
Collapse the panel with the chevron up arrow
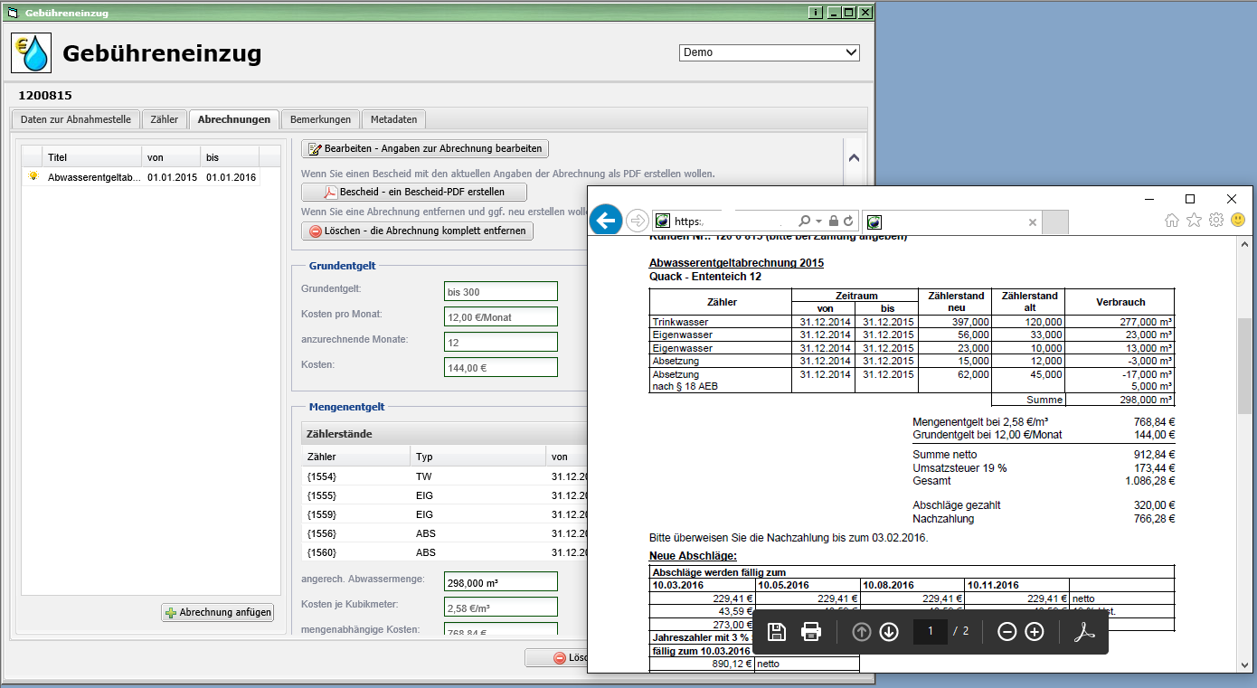[x=854, y=156]
